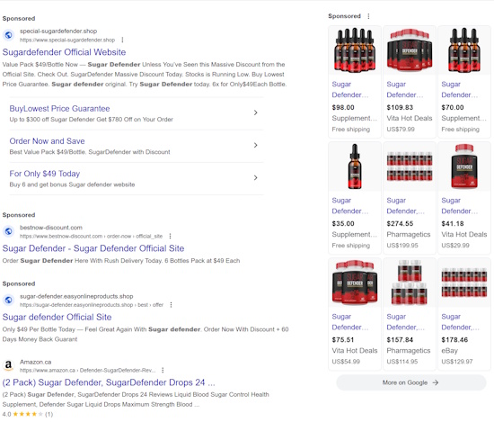
Task: Click Sugar Defender title of $274.55 product
Action: coord(405,206)
